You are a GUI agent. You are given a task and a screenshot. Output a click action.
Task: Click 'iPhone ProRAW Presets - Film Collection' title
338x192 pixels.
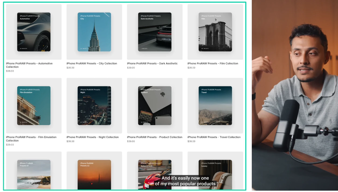coord(213,64)
